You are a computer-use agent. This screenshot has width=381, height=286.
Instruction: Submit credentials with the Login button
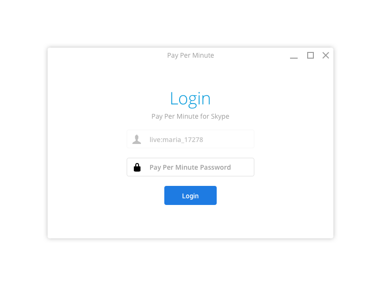pyautogui.click(x=190, y=195)
